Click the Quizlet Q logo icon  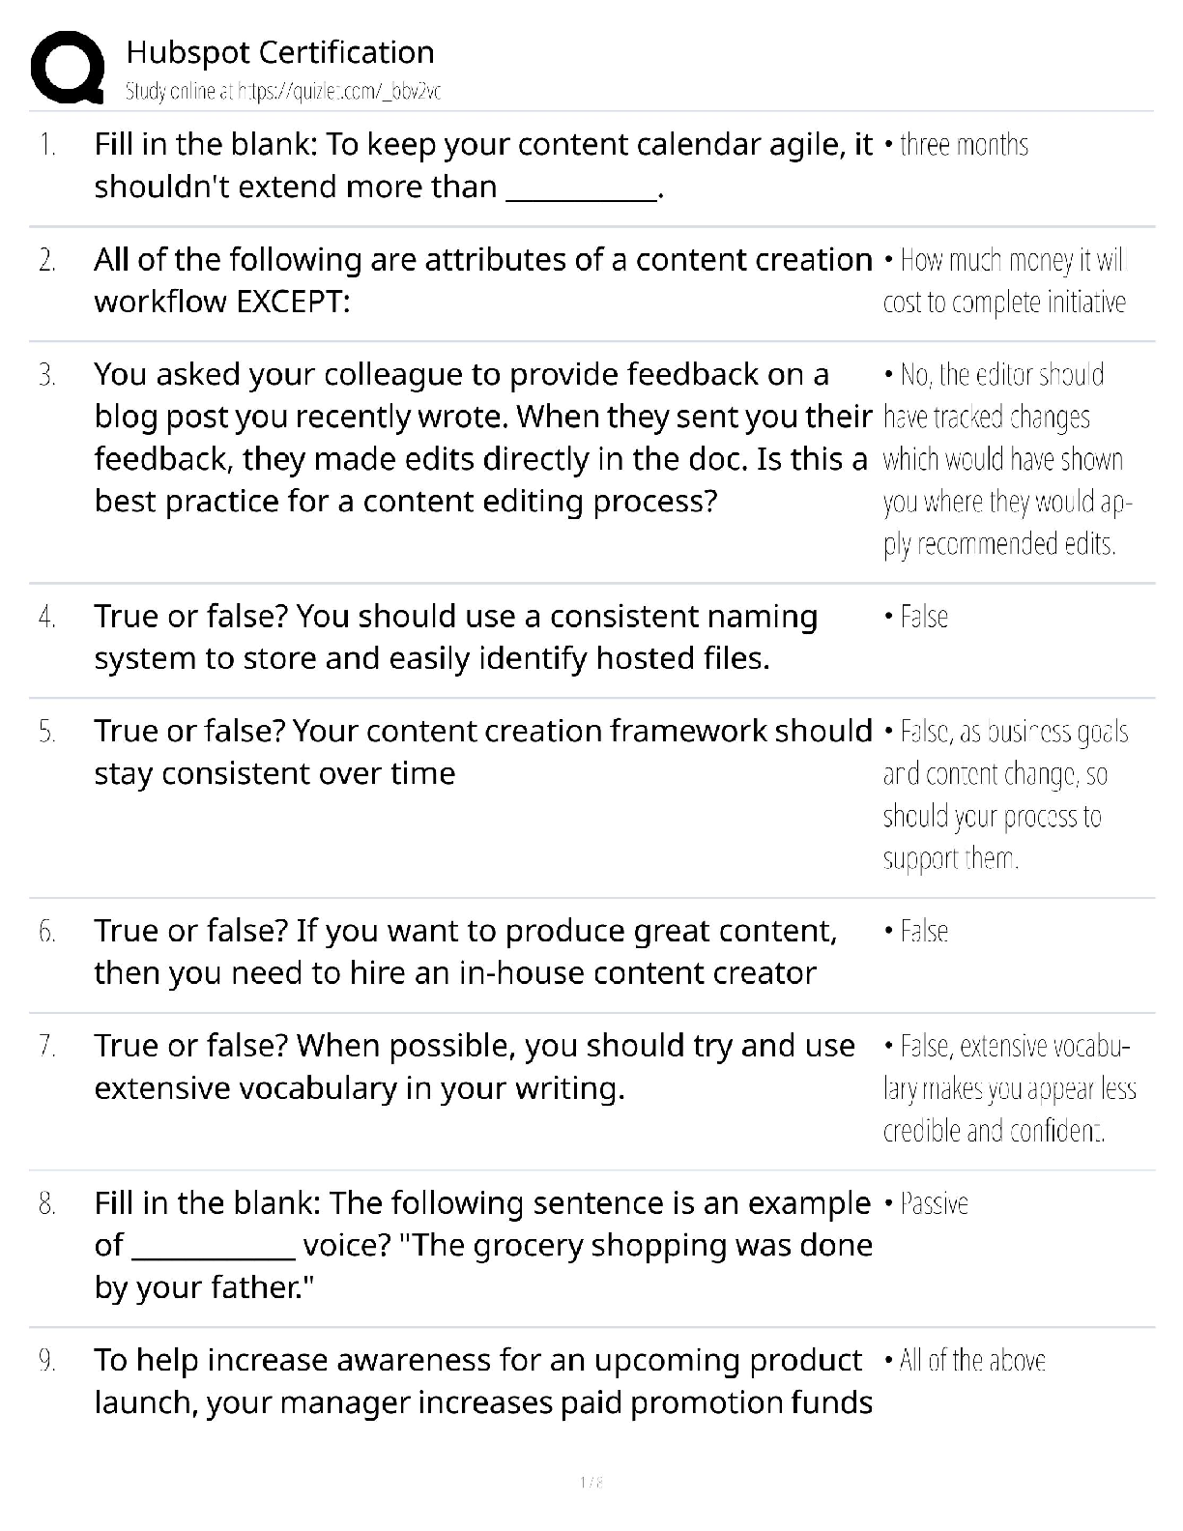(x=68, y=67)
